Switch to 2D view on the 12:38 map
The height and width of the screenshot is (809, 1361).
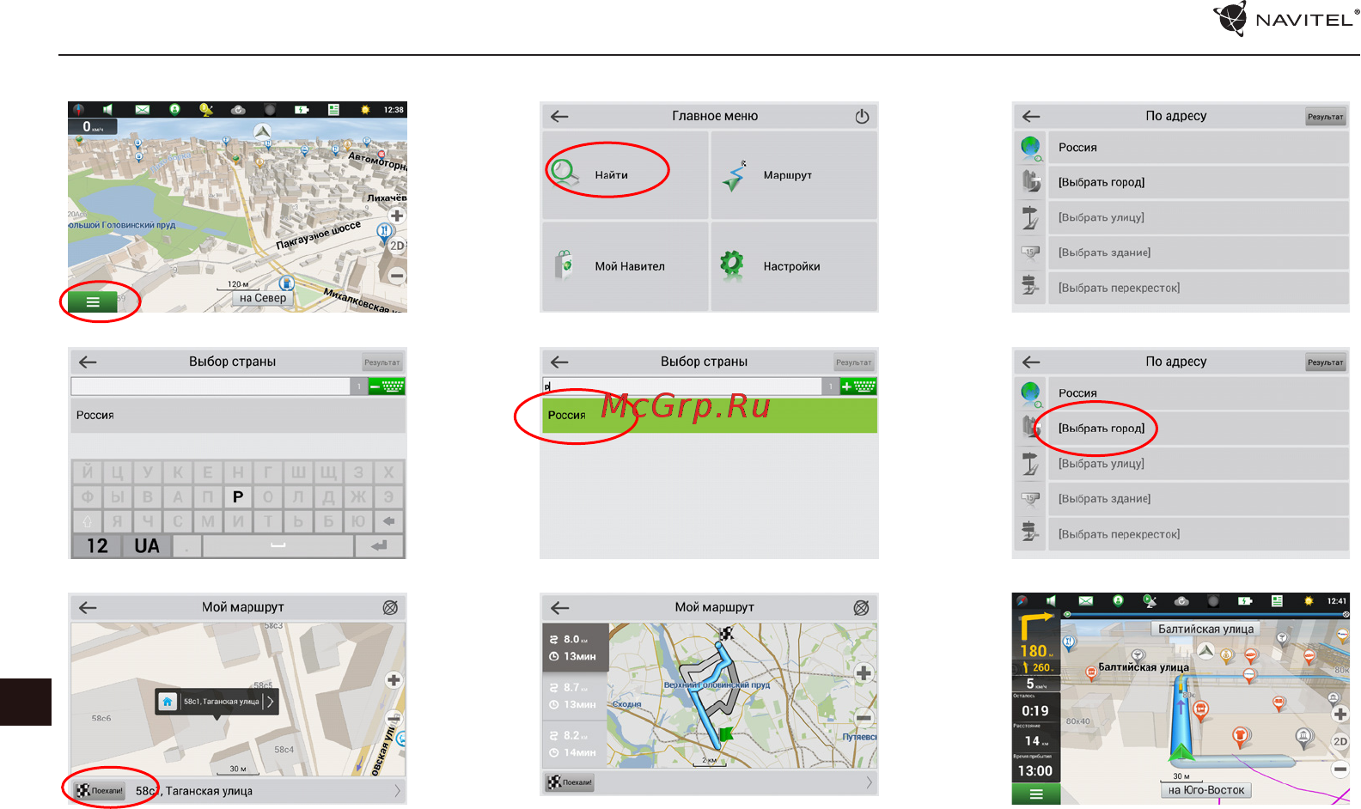click(397, 246)
